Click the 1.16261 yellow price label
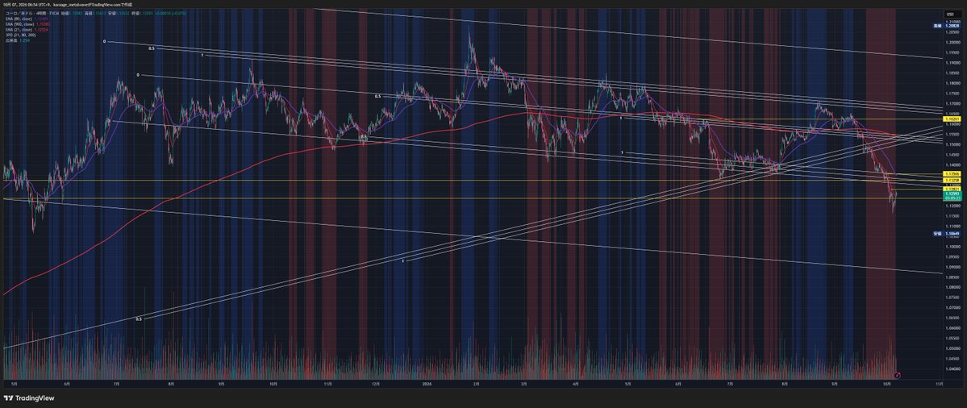 click(952, 119)
